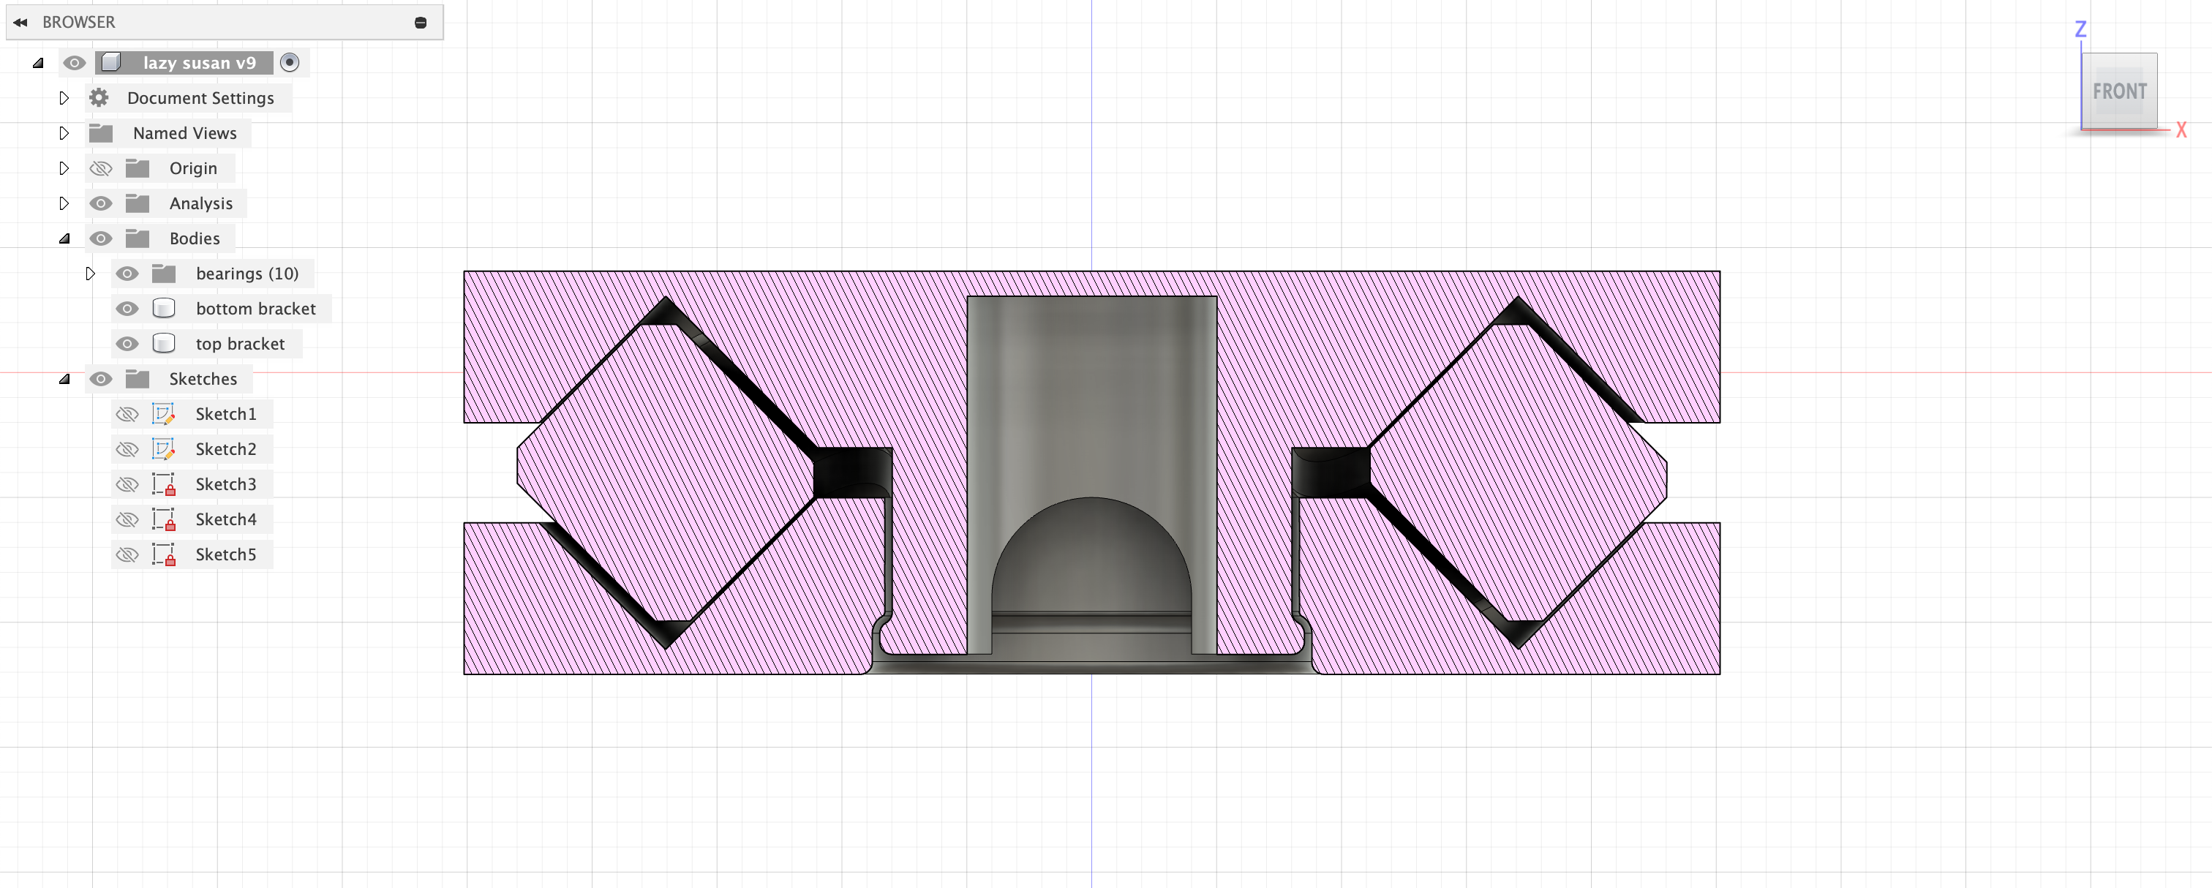Click the top bracket body icon
Viewport: 2212px width, 888px height.
pyautogui.click(x=163, y=344)
